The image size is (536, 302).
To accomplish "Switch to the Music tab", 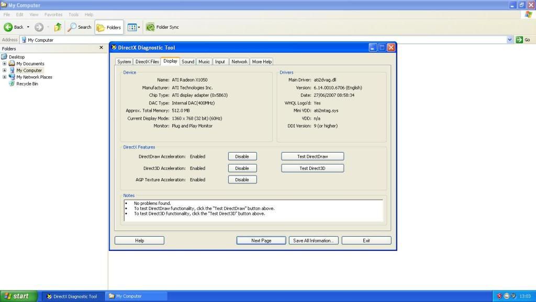I will [x=204, y=62].
